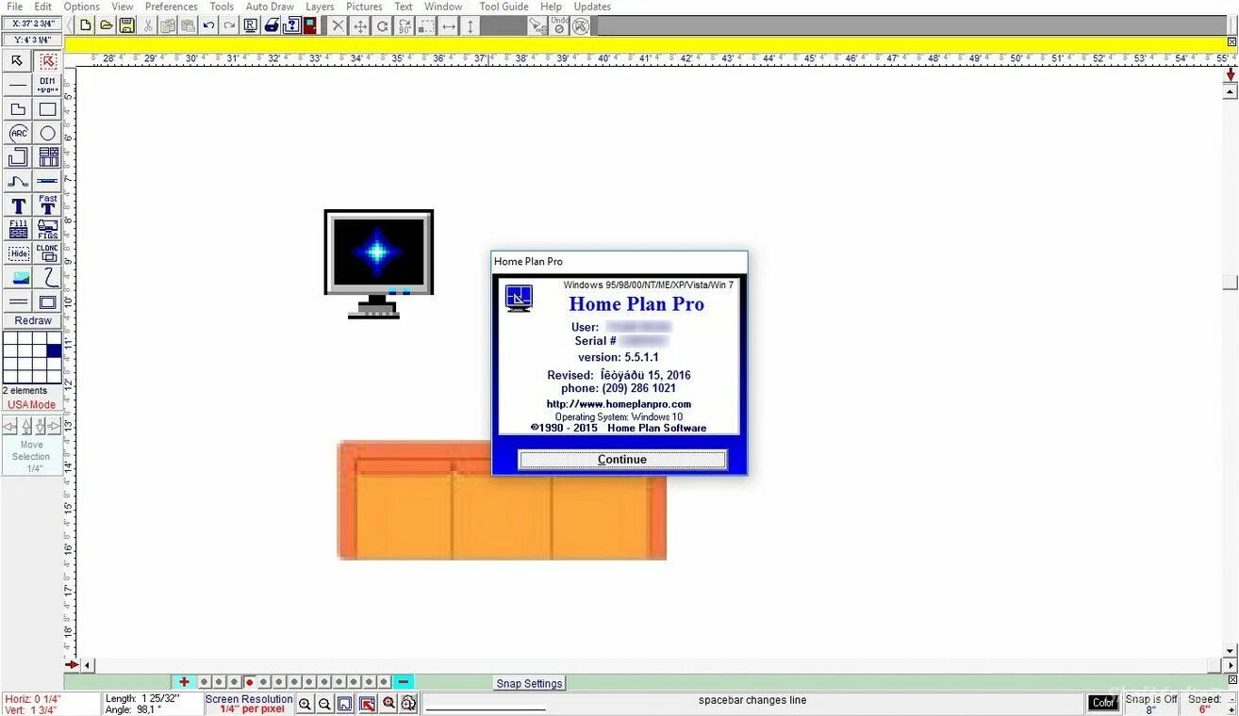The image size is (1239, 716).
Task: Close the yellow bar with its X box
Action: tap(1231, 42)
